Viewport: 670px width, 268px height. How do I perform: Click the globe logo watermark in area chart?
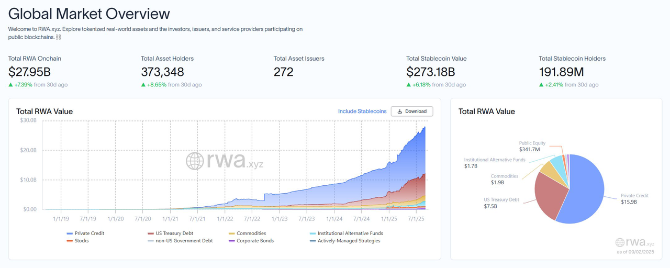click(x=195, y=161)
